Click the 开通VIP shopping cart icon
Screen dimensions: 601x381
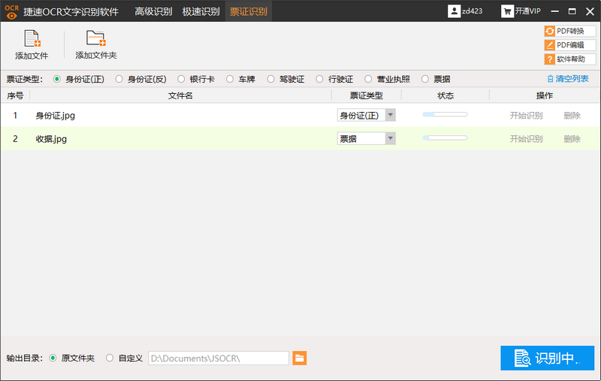point(508,11)
